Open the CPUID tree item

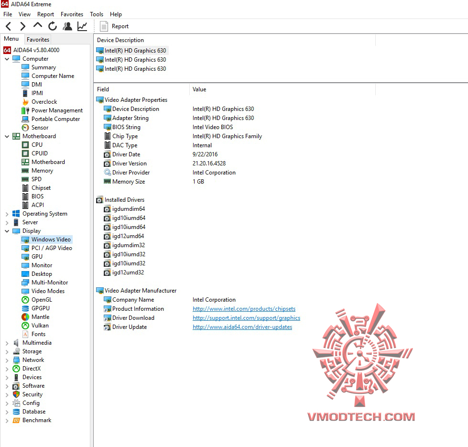click(34, 153)
